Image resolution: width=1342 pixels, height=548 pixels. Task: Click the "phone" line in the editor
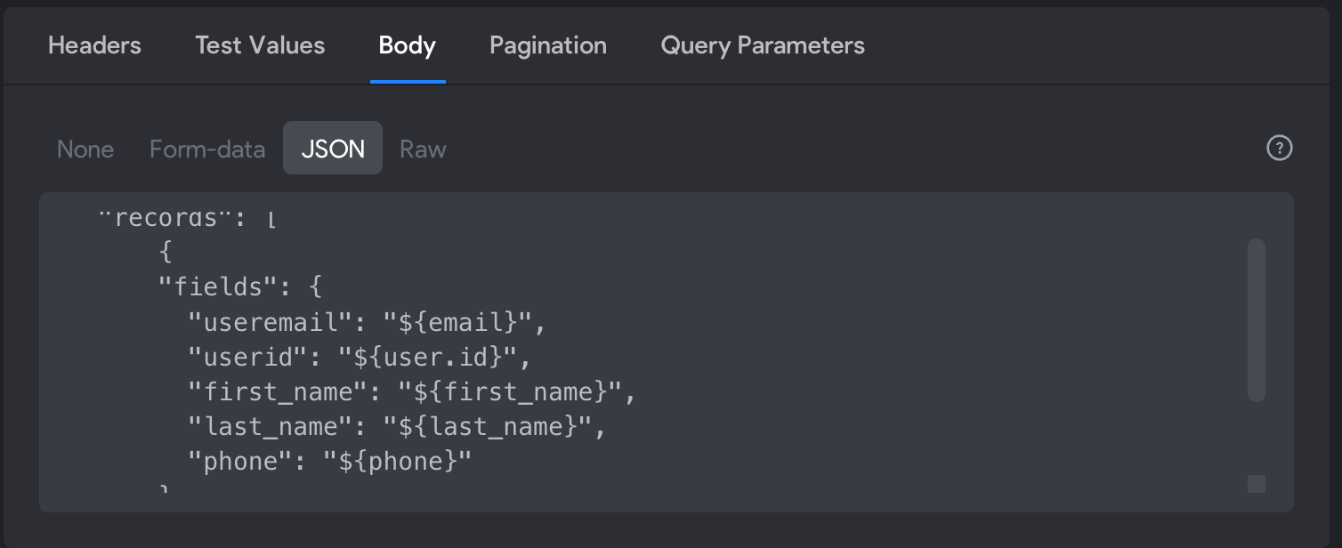pos(329,462)
